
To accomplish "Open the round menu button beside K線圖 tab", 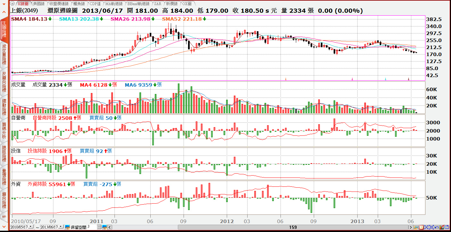I will point(12,4).
